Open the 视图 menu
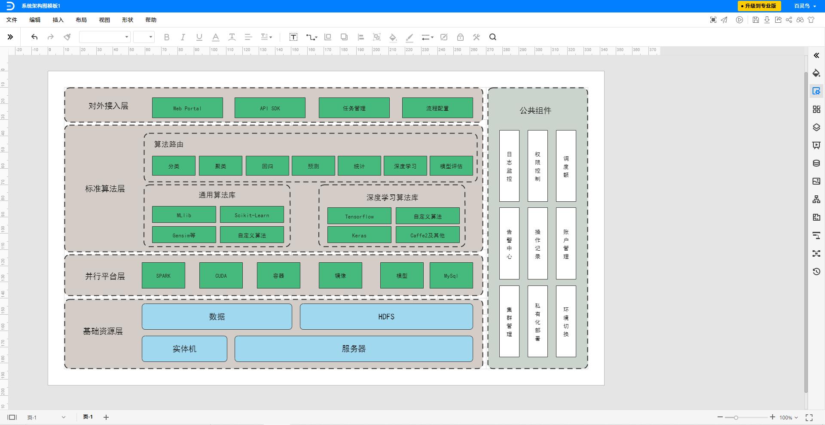Screen dimensions: 825x425 [104, 20]
